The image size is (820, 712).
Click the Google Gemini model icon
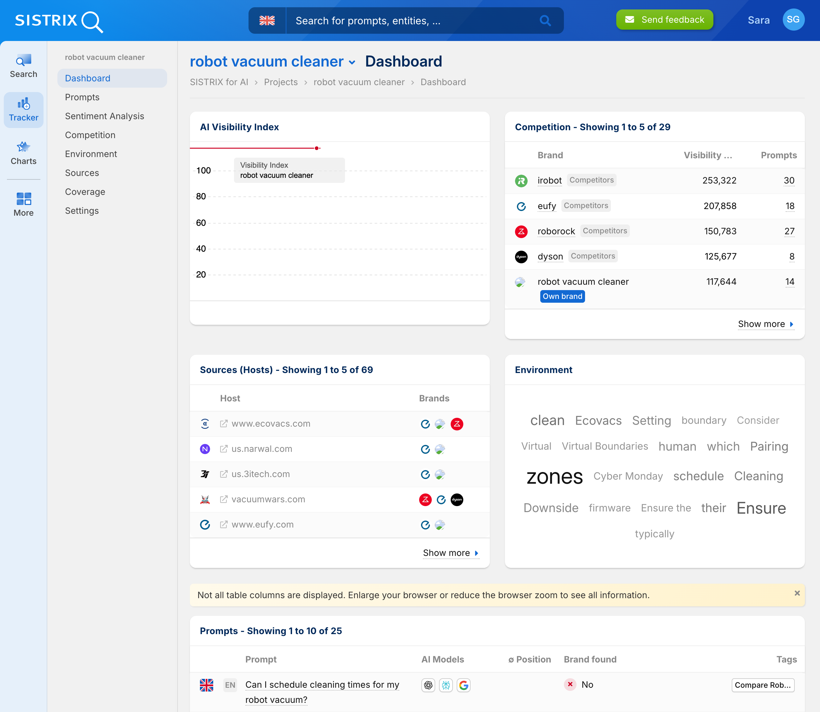tap(464, 685)
